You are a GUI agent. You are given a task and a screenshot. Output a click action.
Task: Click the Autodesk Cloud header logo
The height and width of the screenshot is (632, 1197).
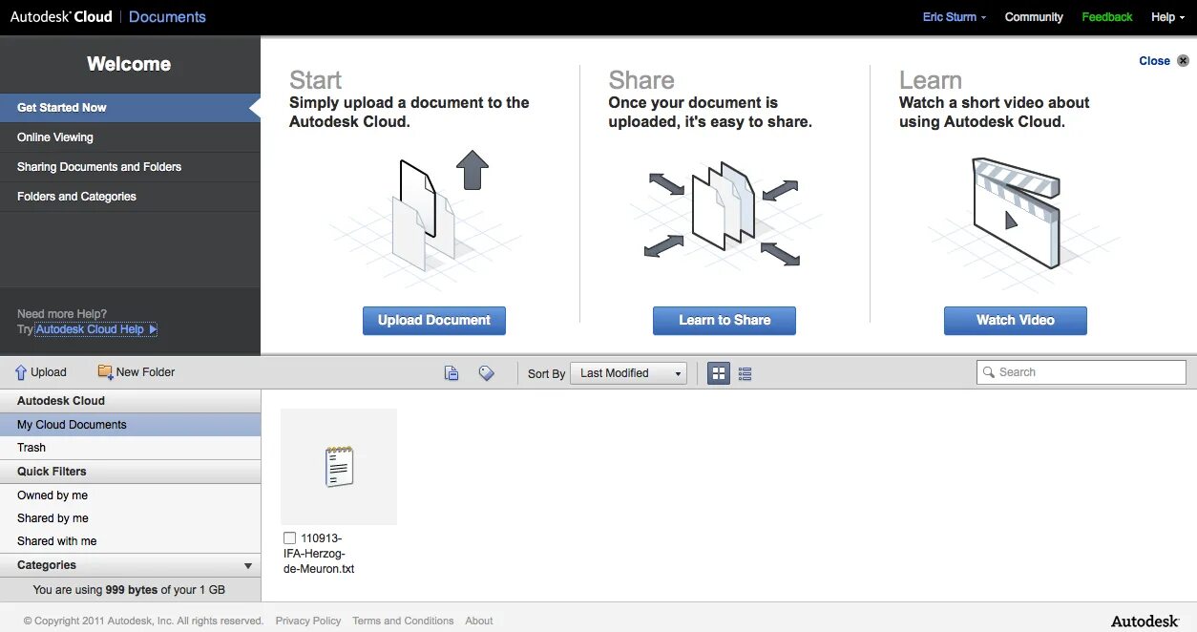coord(61,17)
